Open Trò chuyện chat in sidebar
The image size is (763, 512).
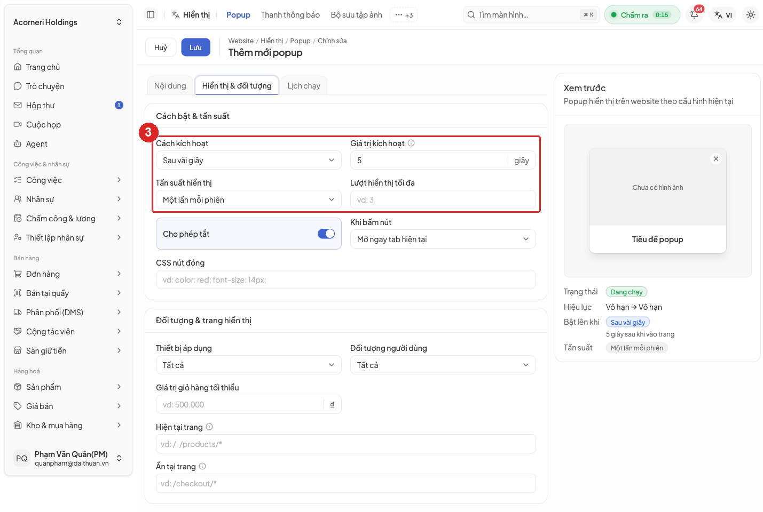click(68, 86)
